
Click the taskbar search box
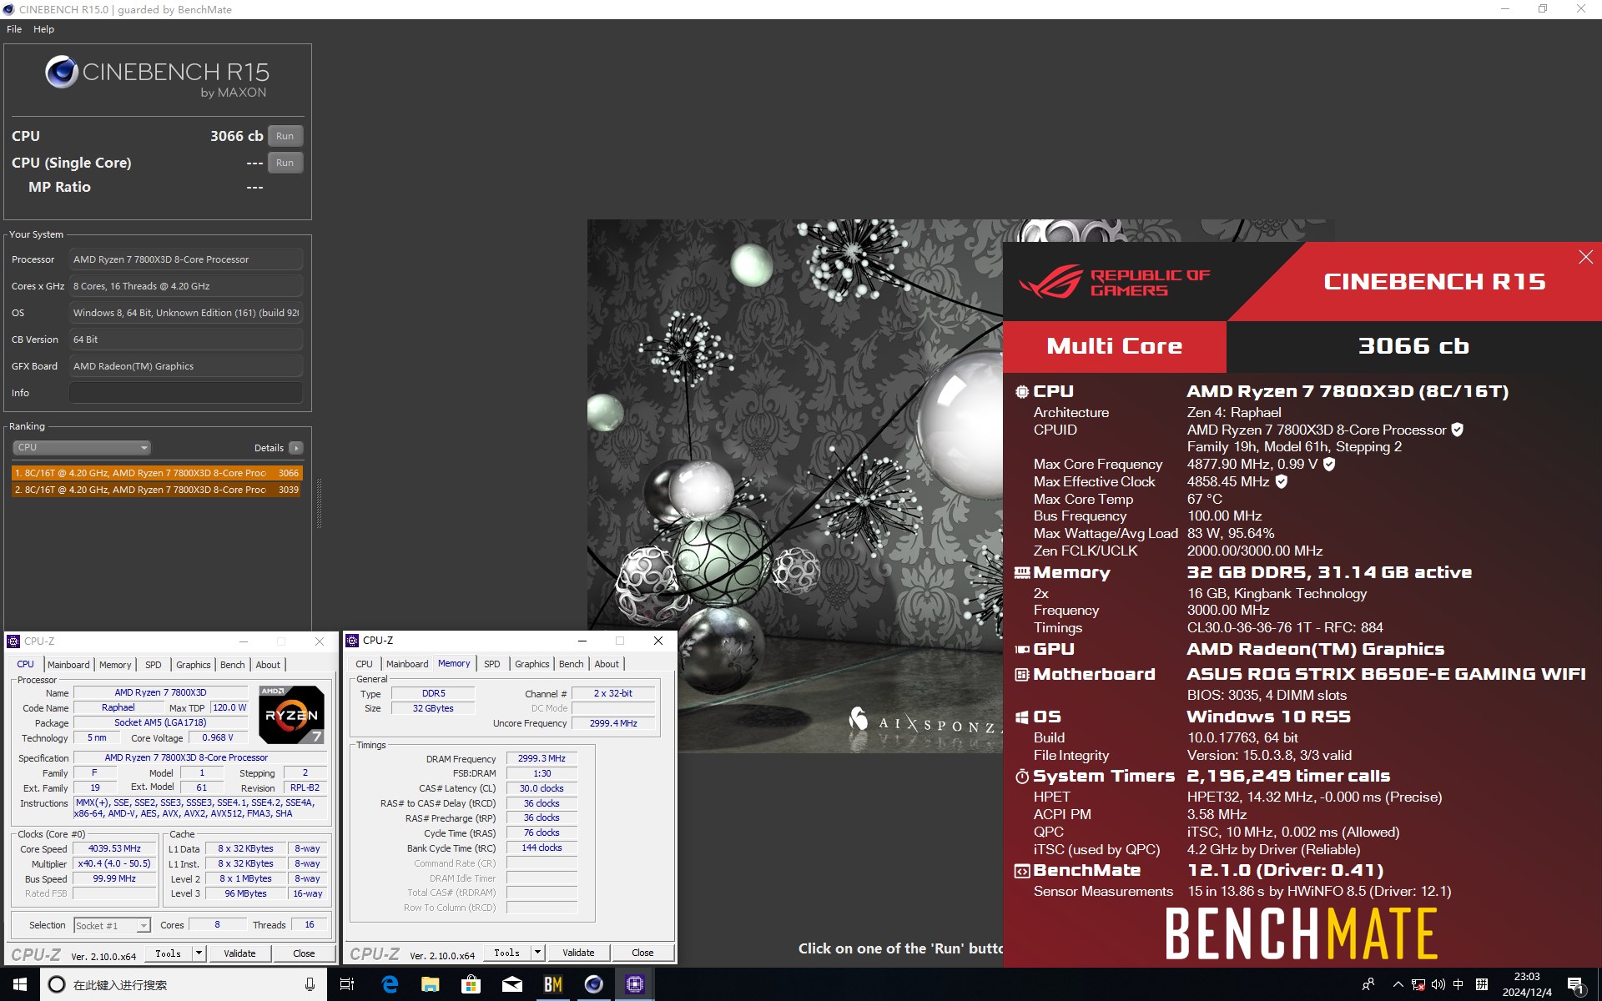point(183,984)
